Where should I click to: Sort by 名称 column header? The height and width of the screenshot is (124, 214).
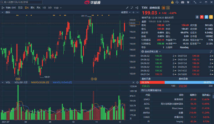click(181, 95)
